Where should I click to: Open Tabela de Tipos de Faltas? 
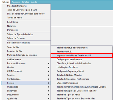69,95
